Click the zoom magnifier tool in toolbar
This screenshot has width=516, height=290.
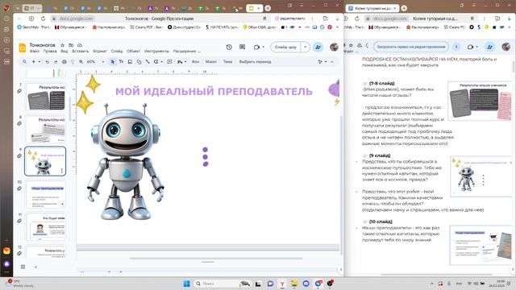[81, 61]
